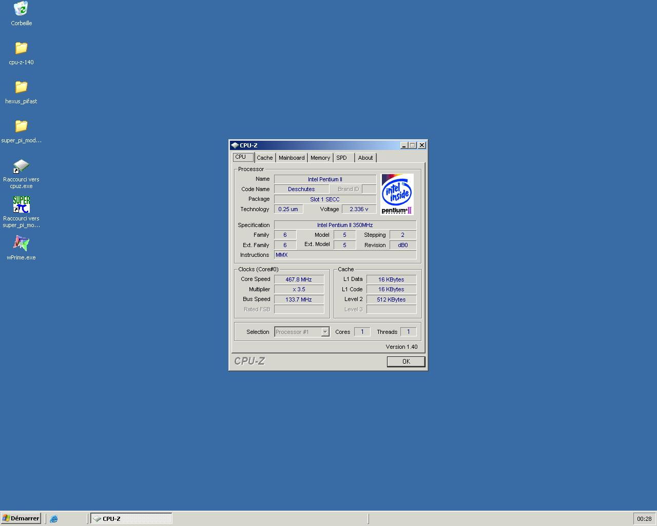Launch Internet Explorer from quick launch
The image size is (657, 526).
coord(54,519)
